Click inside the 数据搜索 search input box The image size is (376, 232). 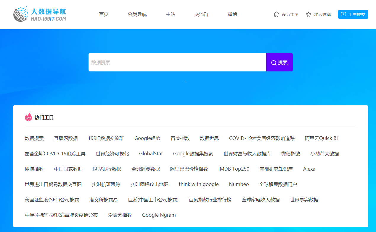[x=178, y=62]
